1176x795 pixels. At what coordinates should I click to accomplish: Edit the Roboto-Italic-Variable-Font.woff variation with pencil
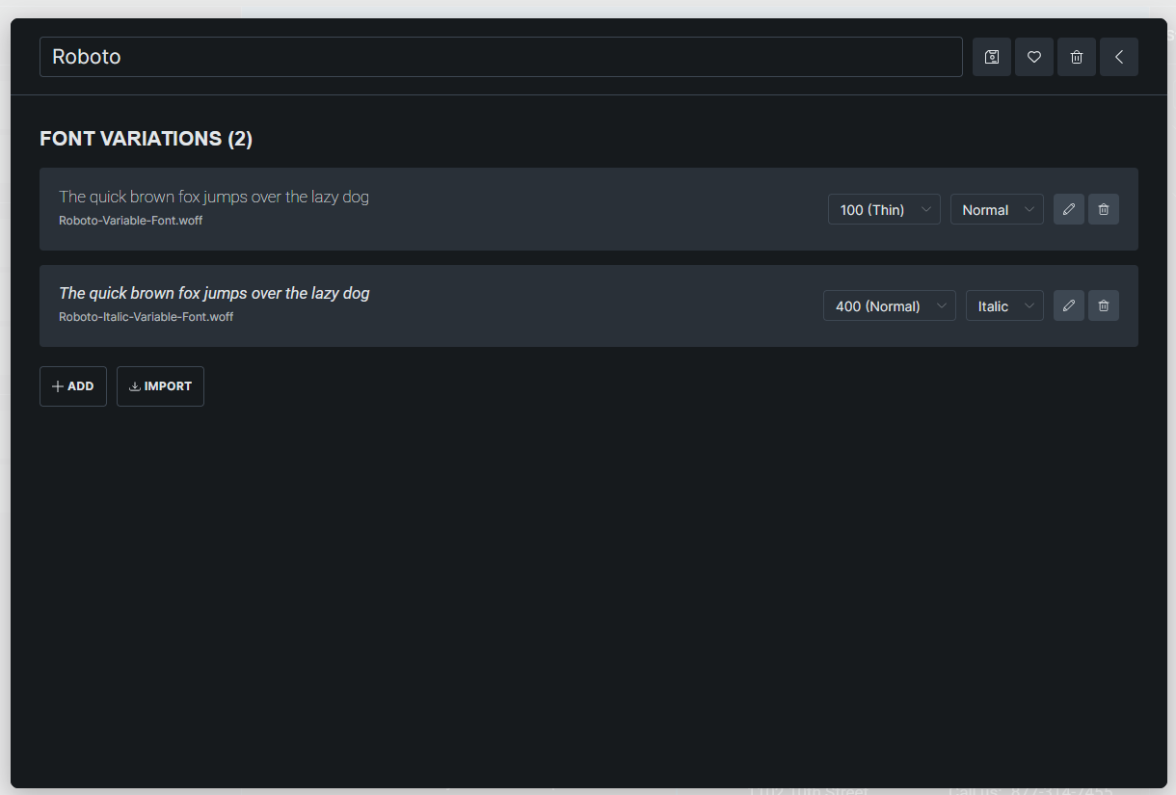point(1069,305)
